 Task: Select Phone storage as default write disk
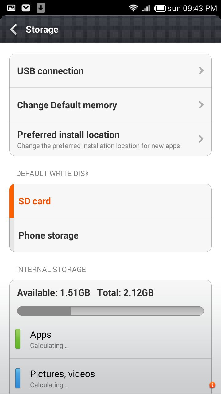tap(110, 235)
